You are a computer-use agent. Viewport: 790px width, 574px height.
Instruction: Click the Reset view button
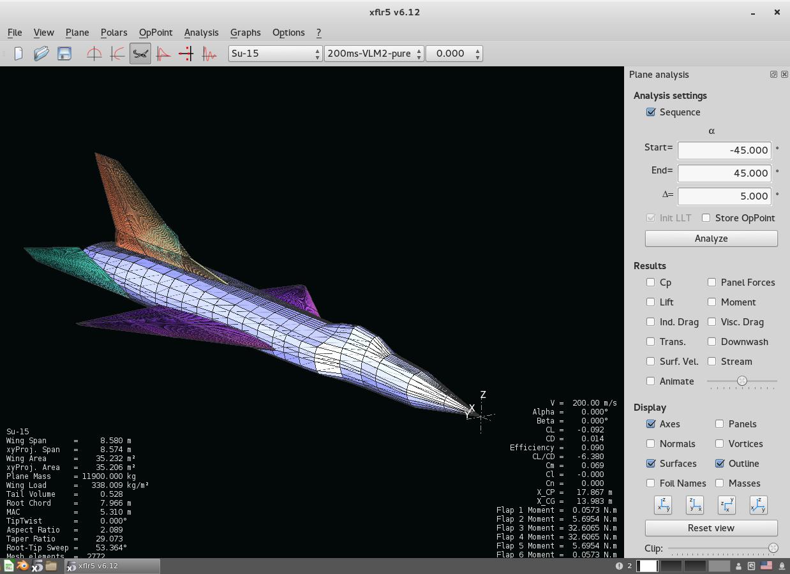711,528
